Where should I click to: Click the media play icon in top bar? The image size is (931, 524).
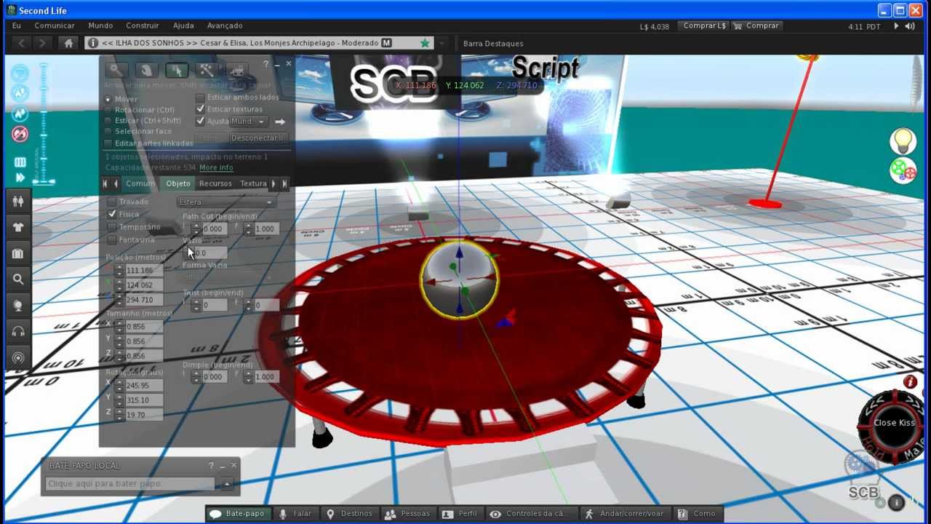coord(896,26)
